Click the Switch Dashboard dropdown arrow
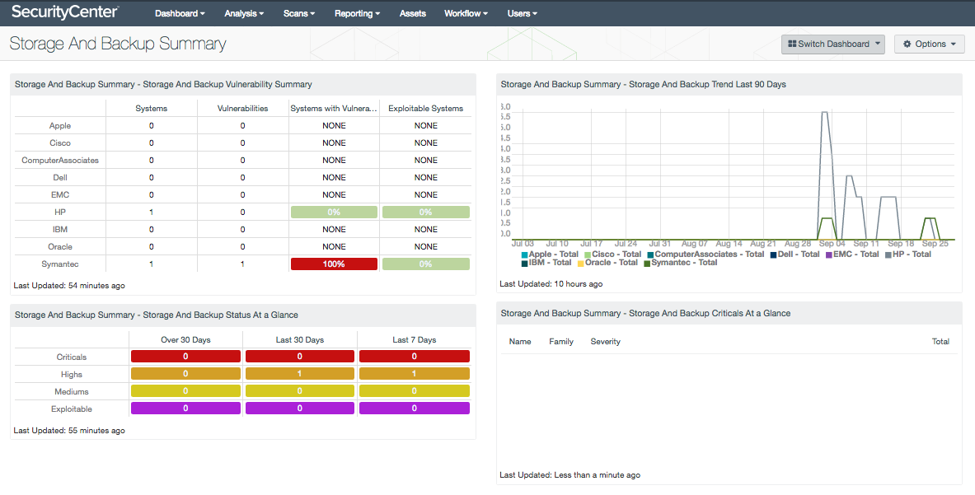This screenshot has height=495, width=975. (x=878, y=44)
